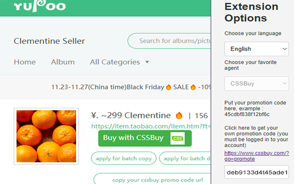Click the fire icon before SALE text
Viewport: 294px width, 184px height.
169,87
